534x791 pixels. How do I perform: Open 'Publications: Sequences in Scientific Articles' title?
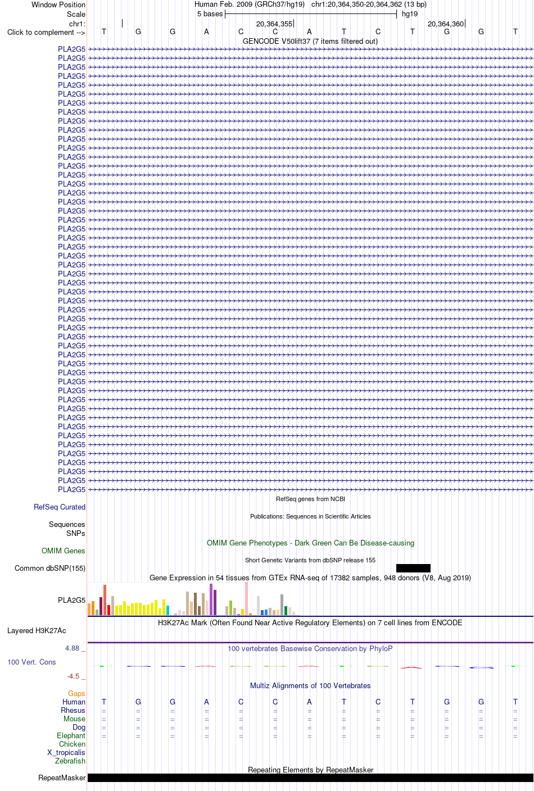click(x=310, y=516)
